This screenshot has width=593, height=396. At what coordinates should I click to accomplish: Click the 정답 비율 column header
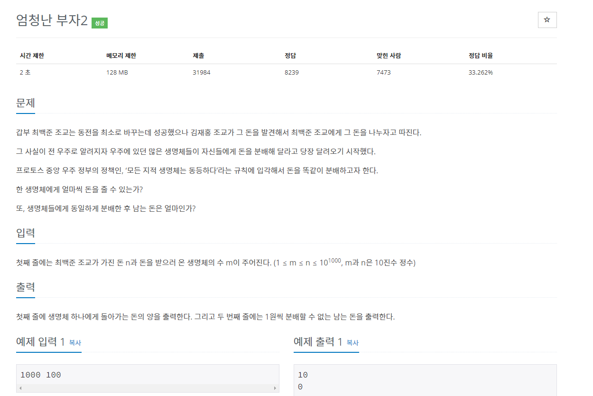pyautogui.click(x=481, y=56)
